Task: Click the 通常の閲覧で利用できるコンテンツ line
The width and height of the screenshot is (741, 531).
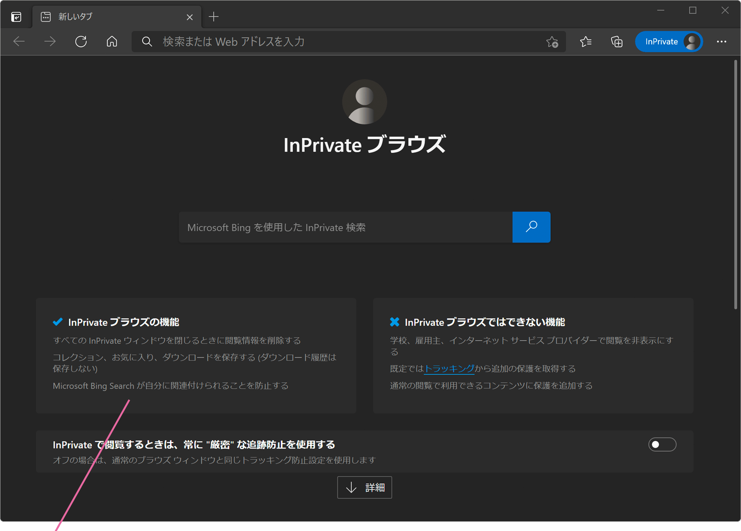Action: [491, 386]
